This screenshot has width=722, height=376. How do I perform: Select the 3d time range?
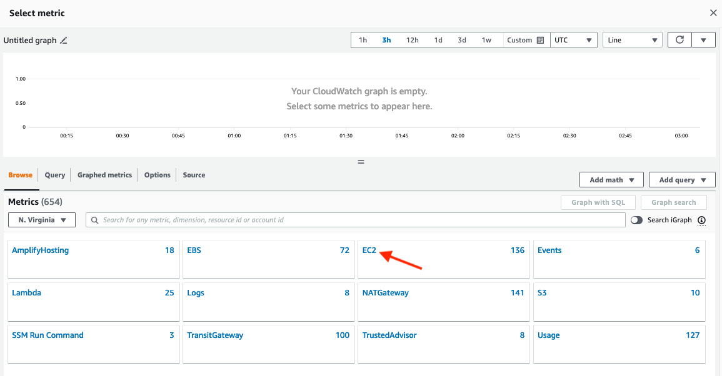click(462, 40)
